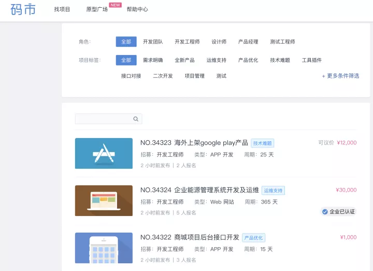The image size is (373, 271).
Task: Click the search magnifier icon
Action: click(136, 119)
